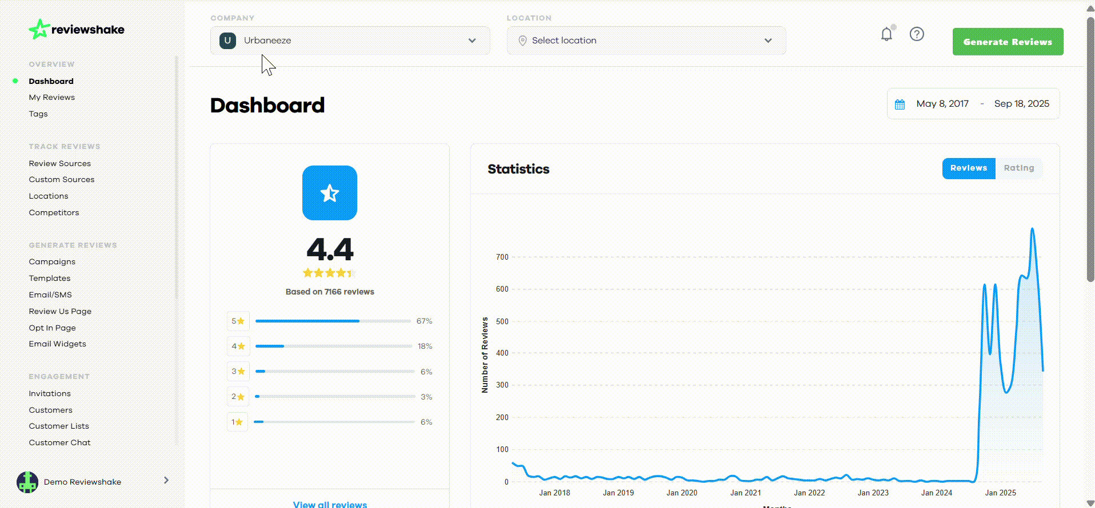The image size is (1095, 508).
Task: Open Opt In Page
Action: (52, 328)
